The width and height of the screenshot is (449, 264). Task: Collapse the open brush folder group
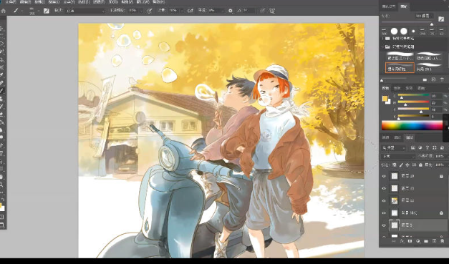382,47
